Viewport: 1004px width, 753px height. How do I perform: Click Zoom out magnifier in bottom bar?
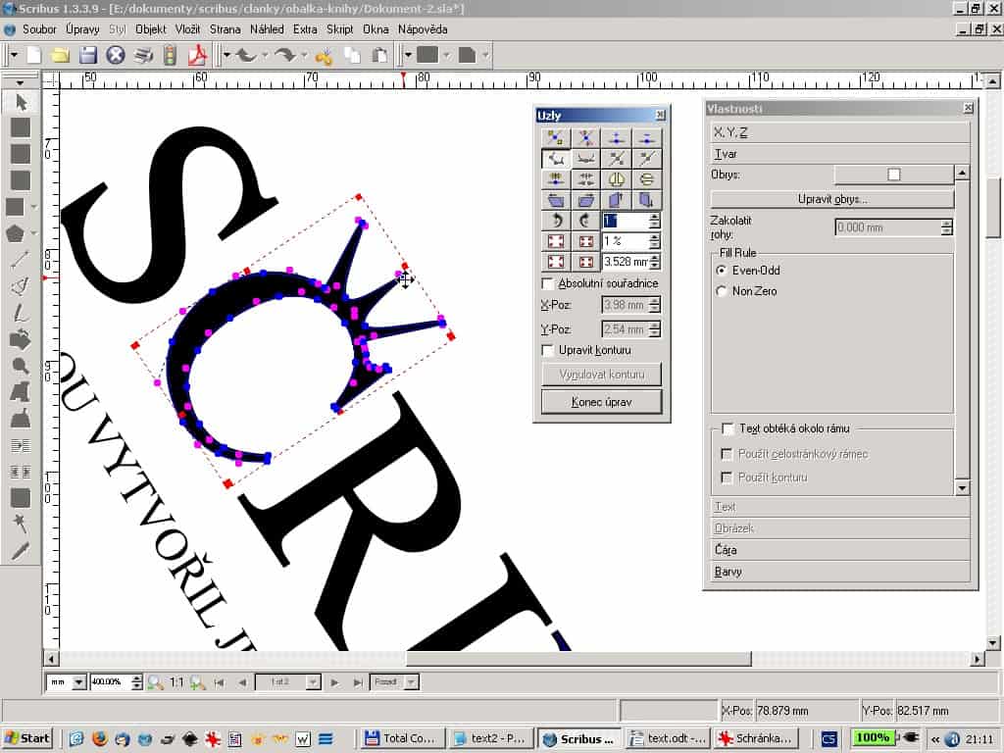click(156, 682)
